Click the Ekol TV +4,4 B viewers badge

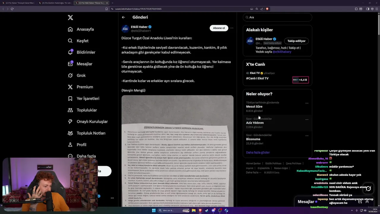(x=300, y=80)
